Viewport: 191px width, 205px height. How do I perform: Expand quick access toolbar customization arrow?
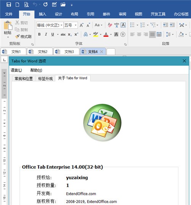71,5
